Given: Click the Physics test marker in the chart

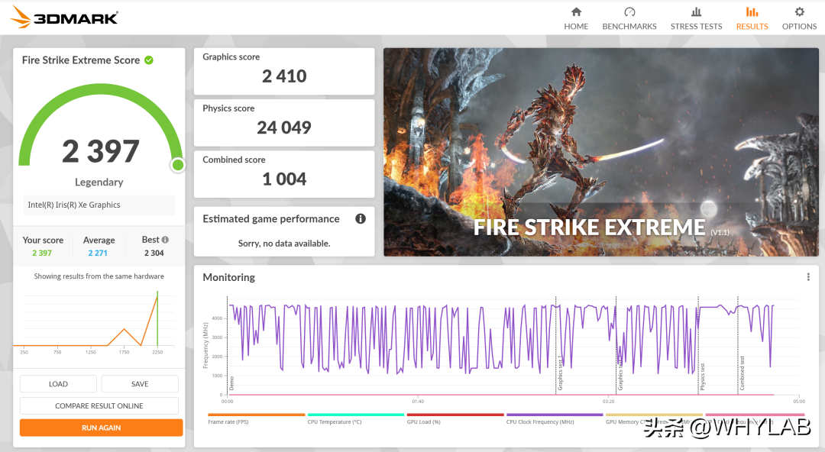Looking at the screenshot, I should [x=703, y=376].
